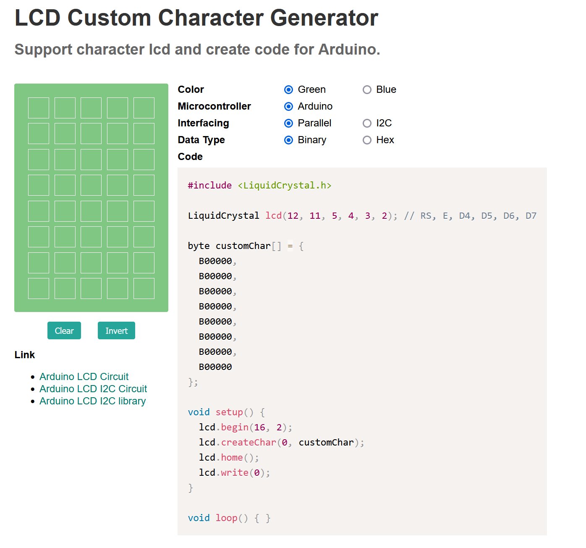Set data type to Hex
The width and height of the screenshot is (586, 548).
367,140
